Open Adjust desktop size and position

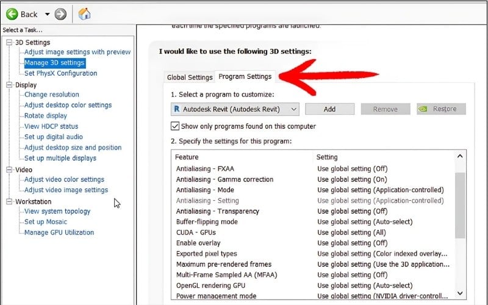(x=73, y=147)
